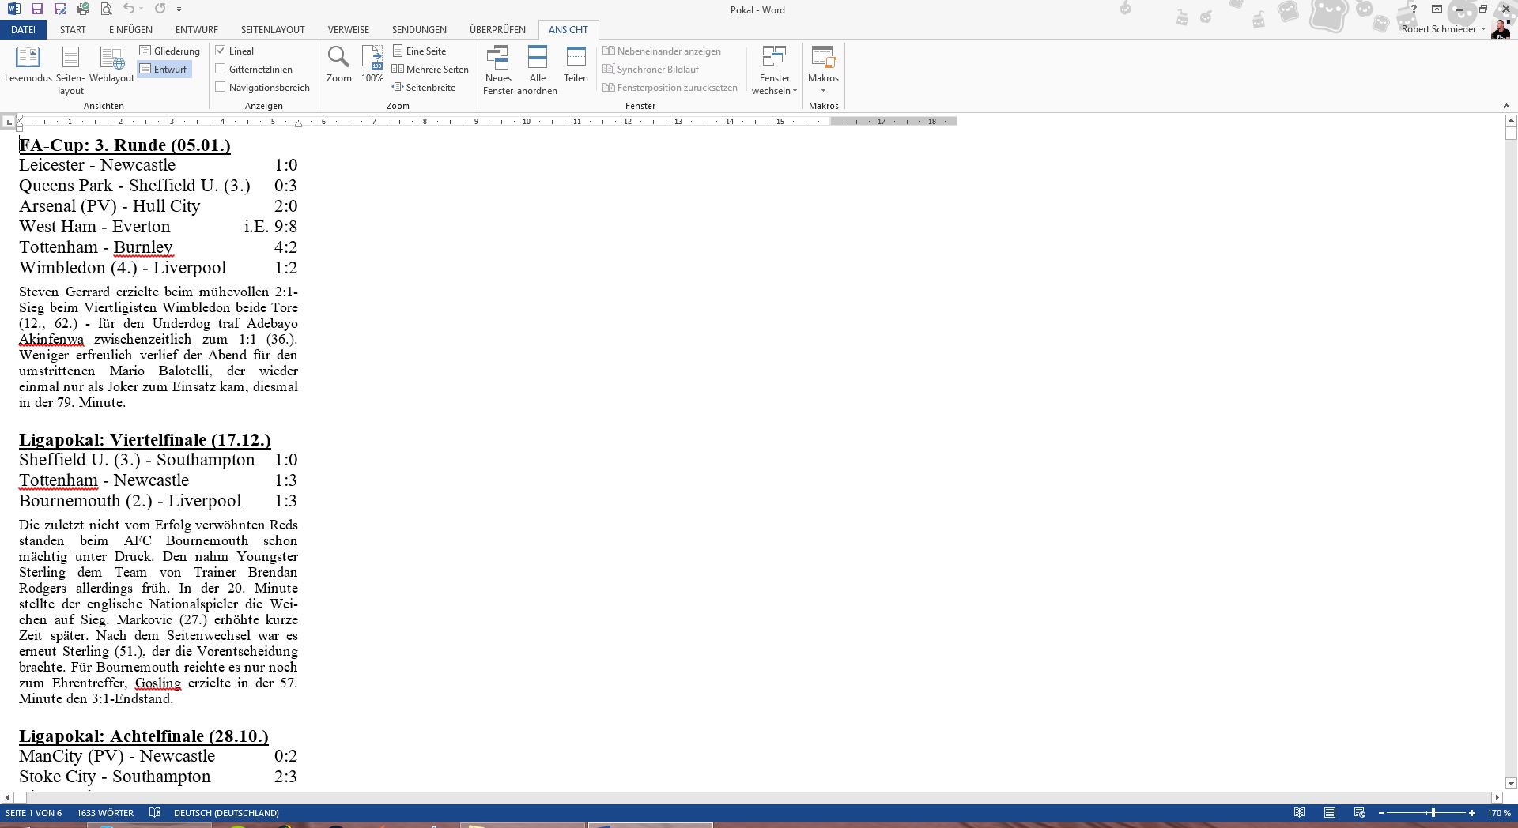Image resolution: width=1518 pixels, height=828 pixels.
Task: Open a Neues Fenster
Action: point(498,70)
